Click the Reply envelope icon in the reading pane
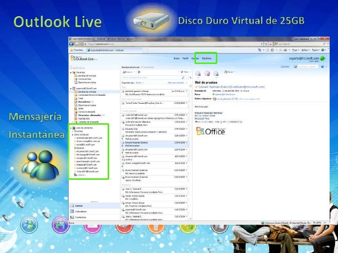 pos(198,74)
